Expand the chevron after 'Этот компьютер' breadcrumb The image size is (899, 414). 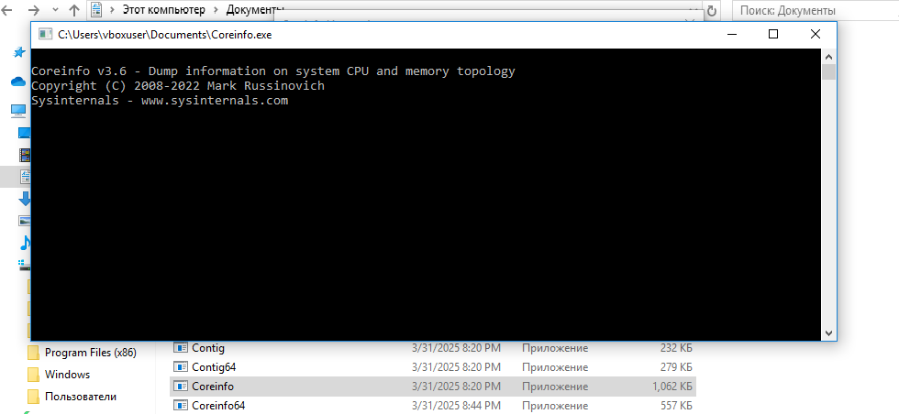click(216, 10)
